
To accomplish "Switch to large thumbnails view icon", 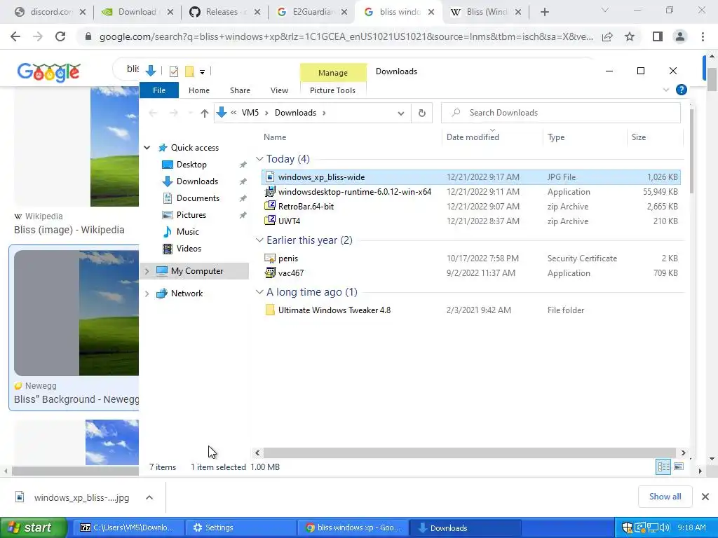I will pos(679,467).
